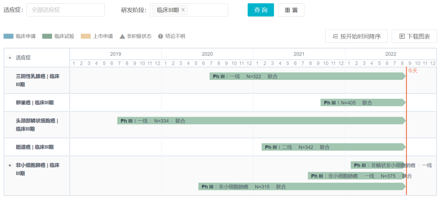This screenshot has height=197, width=440.
Task: Select the 胆道癌 二线 N=342 trial bar
Action: (332, 147)
